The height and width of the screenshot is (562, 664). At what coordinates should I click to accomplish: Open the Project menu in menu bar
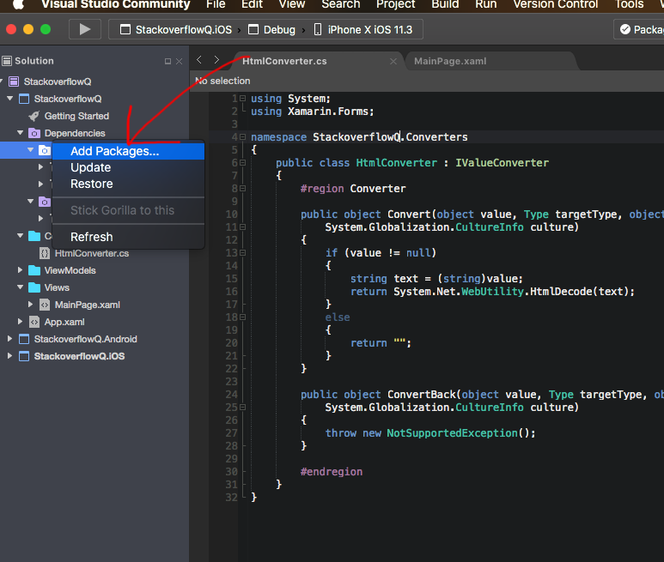[x=395, y=4]
